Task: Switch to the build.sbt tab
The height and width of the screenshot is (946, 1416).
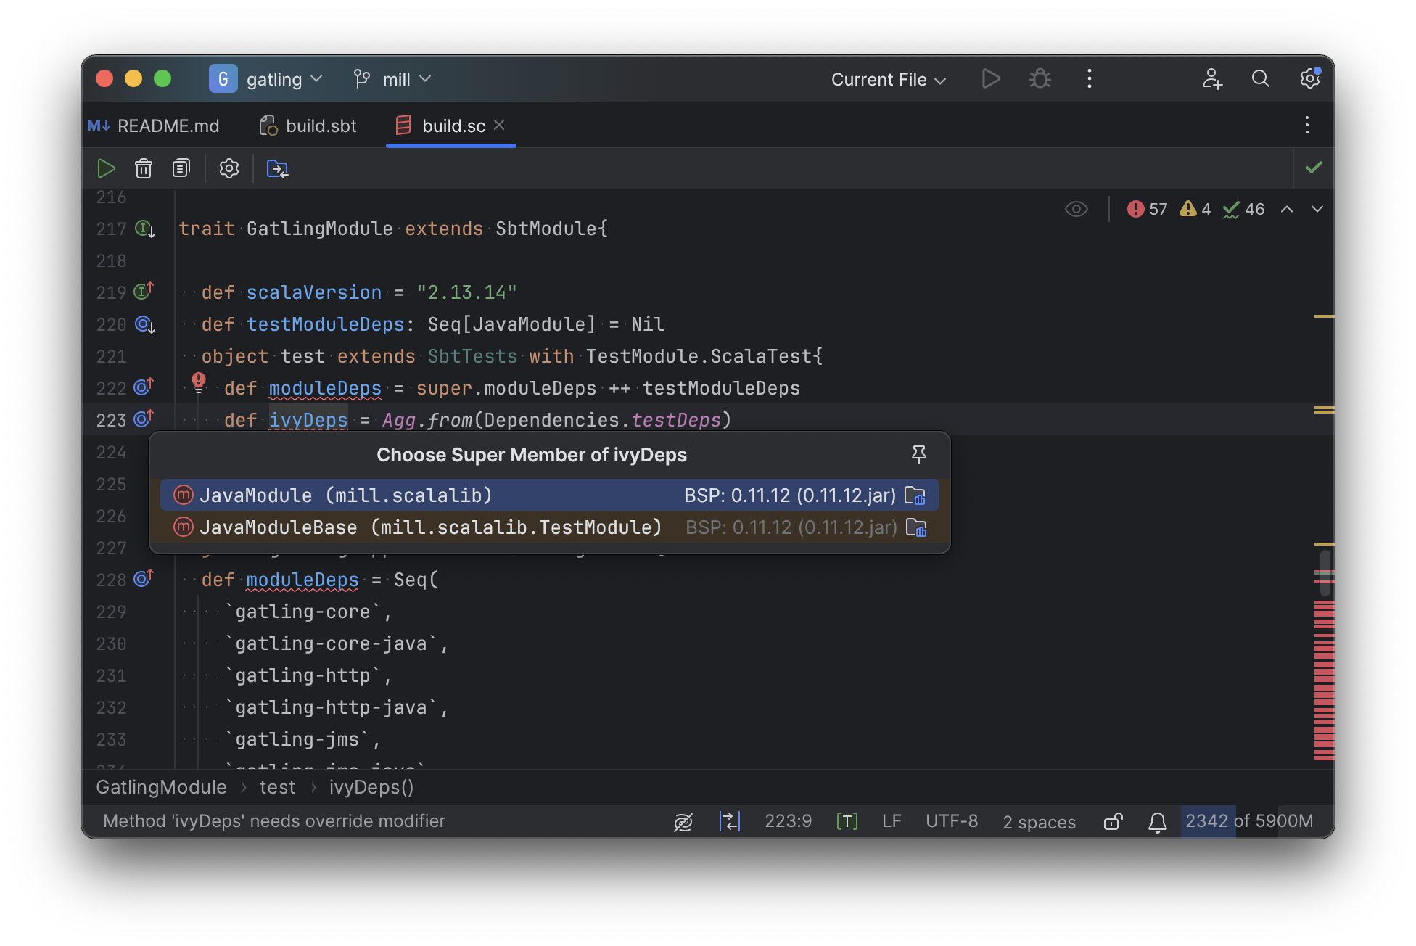Action: 320,126
